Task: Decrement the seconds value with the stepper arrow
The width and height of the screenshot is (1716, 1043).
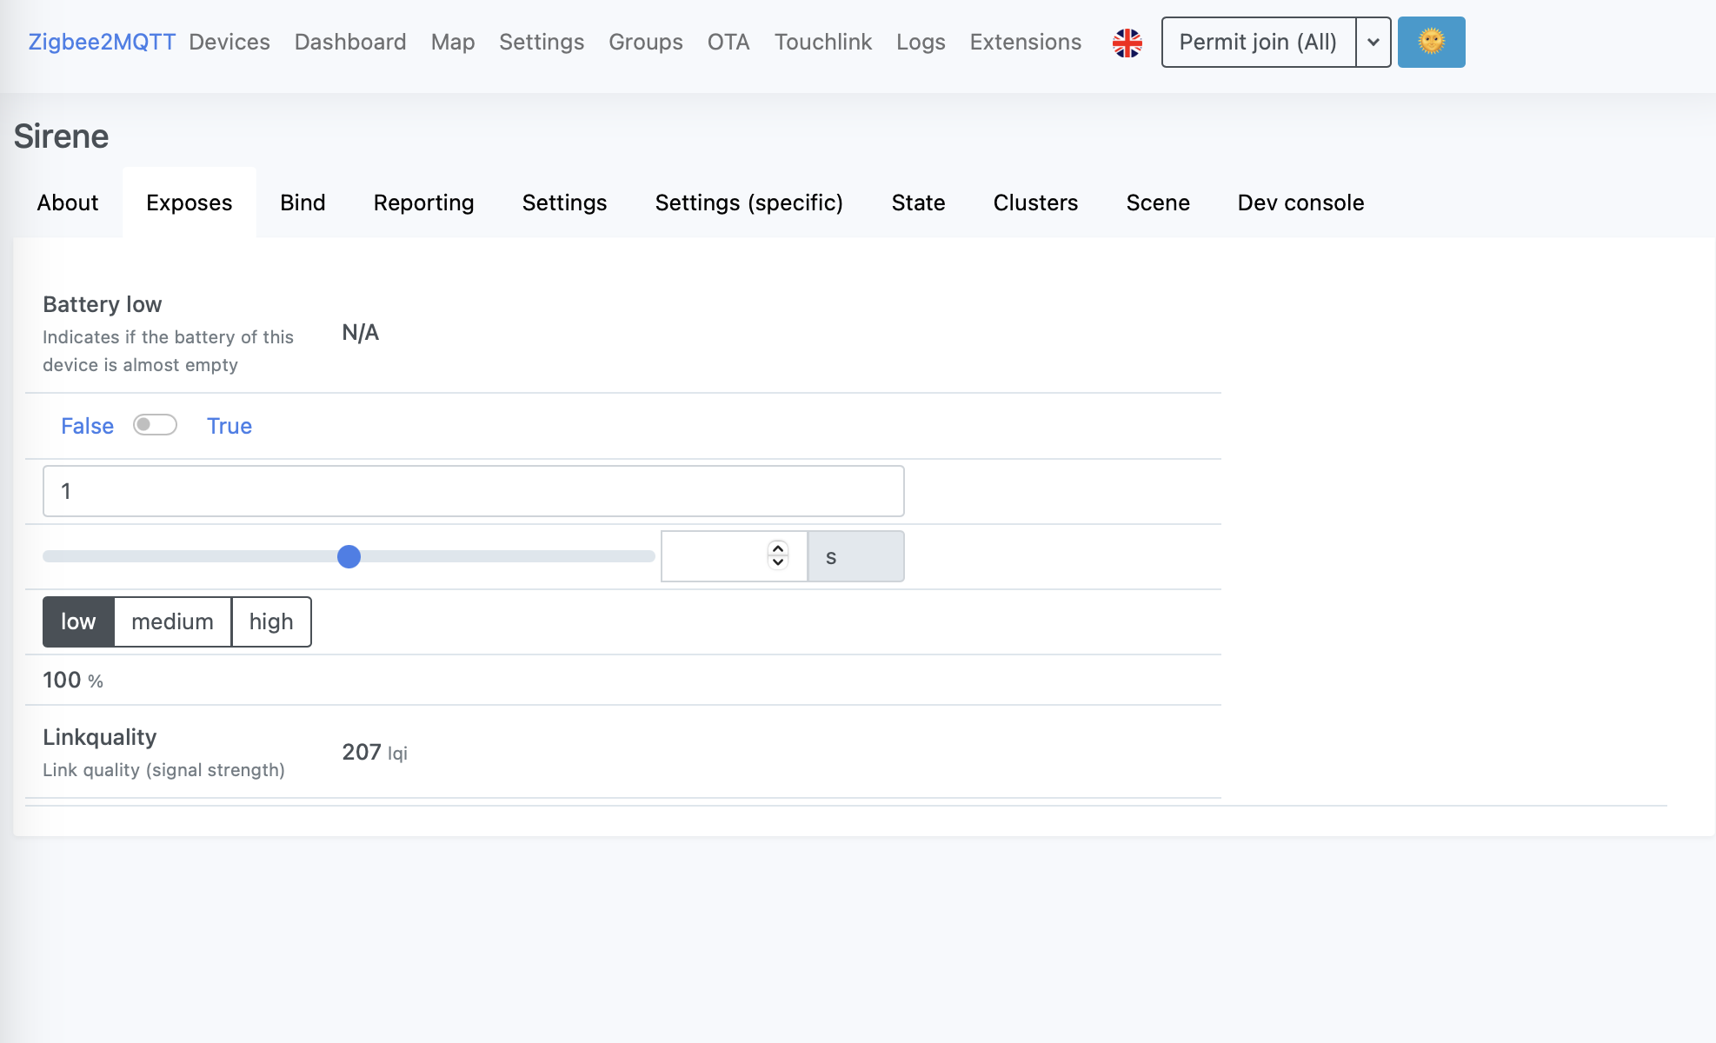Action: coord(777,564)
